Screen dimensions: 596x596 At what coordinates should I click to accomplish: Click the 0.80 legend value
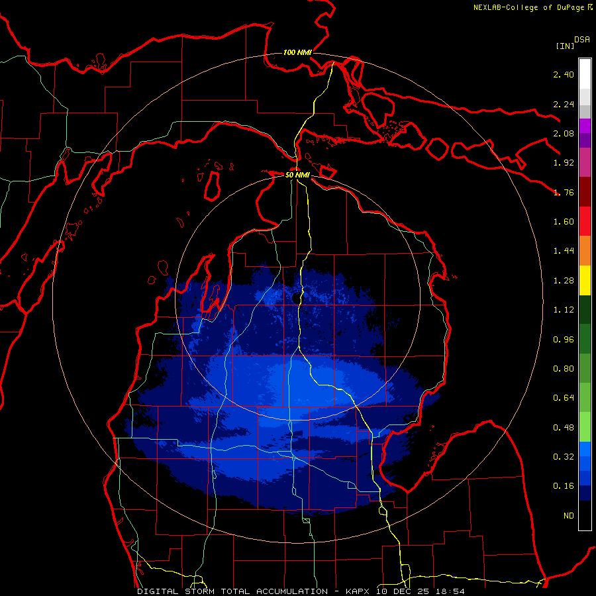coord(564,369)
